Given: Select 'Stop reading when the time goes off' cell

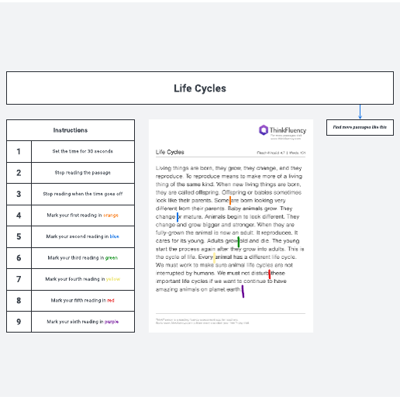Looking at the screenshot, I should pyautogui.click(x=83, y=194).
